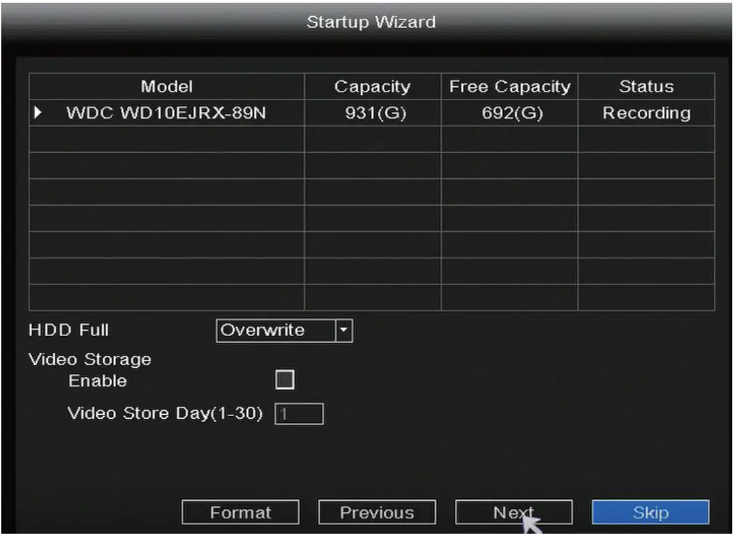Click the Status column header

646,86
